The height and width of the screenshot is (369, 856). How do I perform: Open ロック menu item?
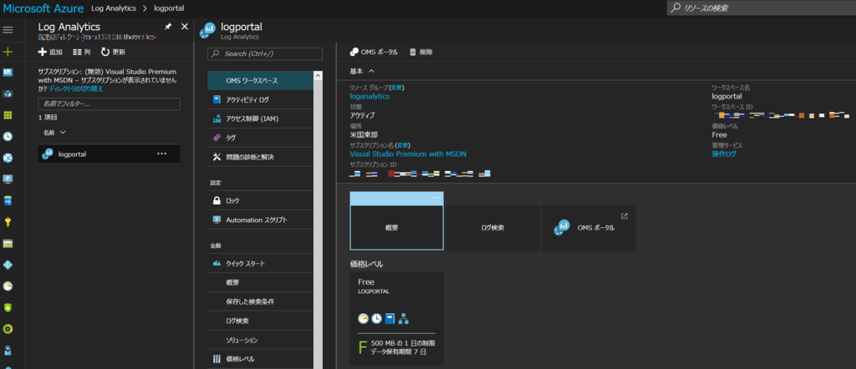point(261,200)
